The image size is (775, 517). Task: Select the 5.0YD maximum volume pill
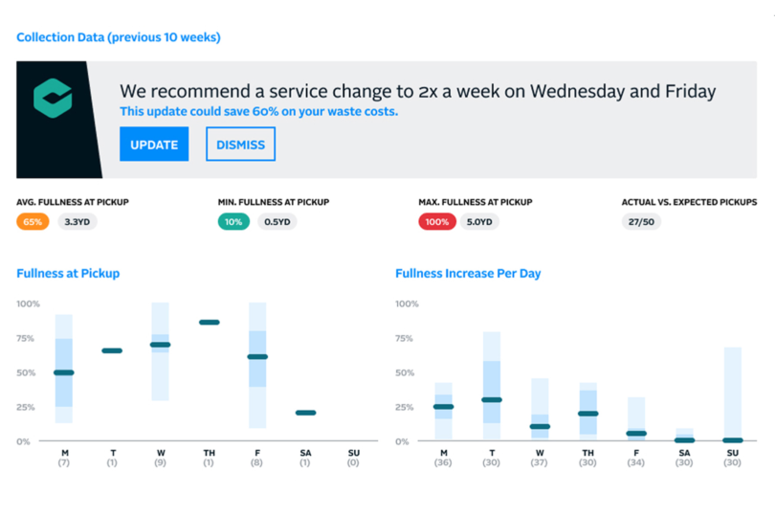479,222
